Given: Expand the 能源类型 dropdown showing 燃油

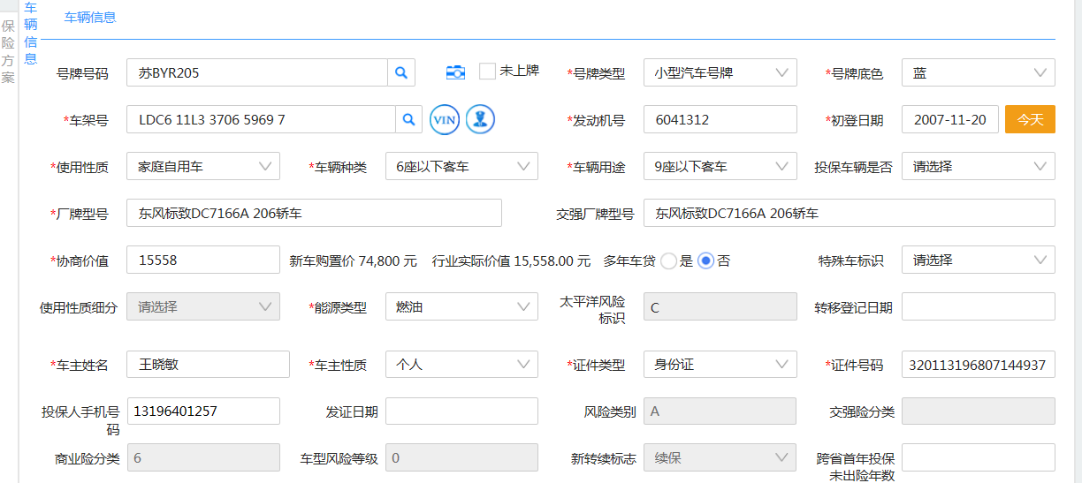Looking at the screenshot, I should pos(461,306).
